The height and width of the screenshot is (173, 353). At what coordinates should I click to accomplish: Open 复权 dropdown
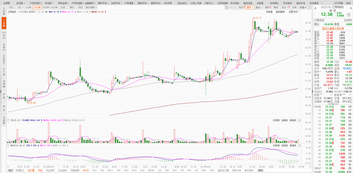[x=250, y=7]
